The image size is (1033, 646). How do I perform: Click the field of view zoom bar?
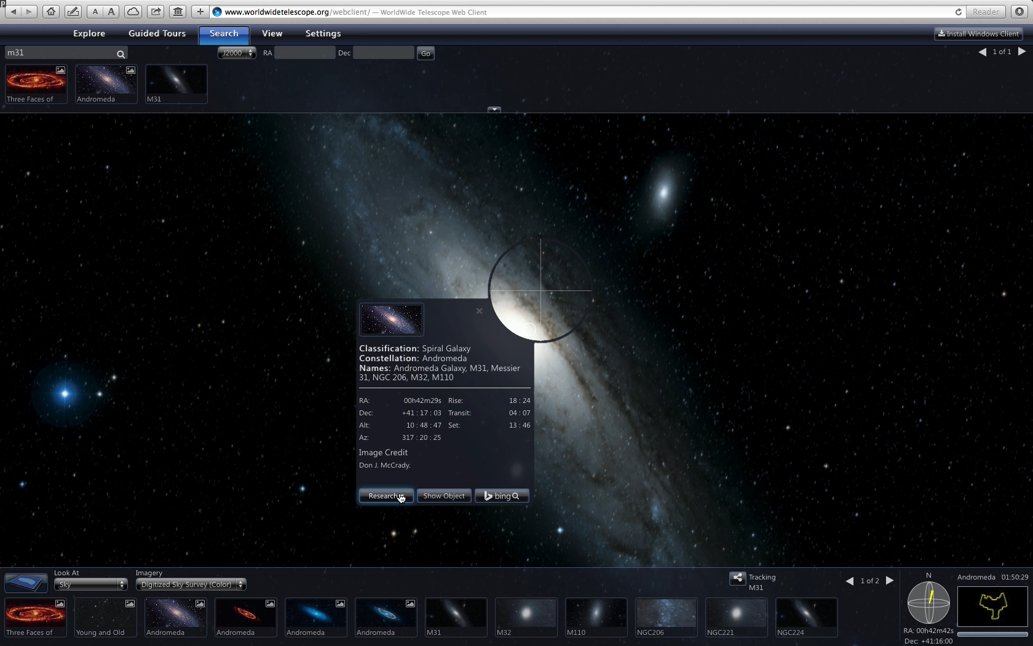click(x=992, y=634)
